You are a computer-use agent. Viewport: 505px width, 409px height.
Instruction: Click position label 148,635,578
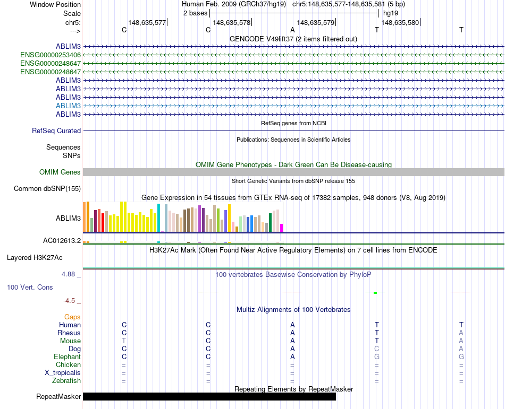232,22
